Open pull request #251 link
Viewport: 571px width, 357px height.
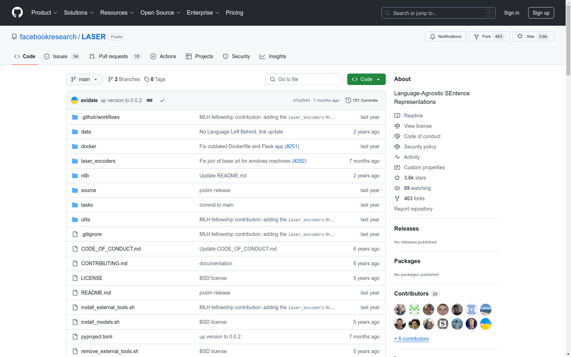tap(292, 146)
